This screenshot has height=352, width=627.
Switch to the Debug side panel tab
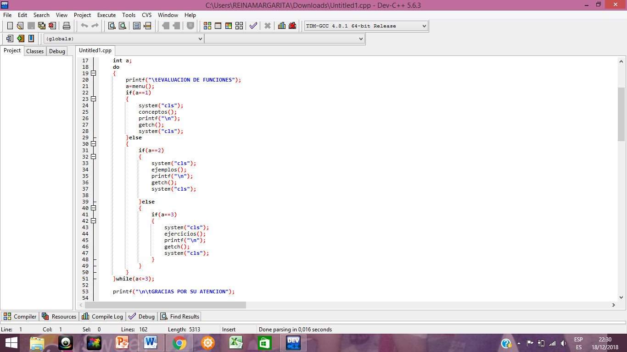57,51
